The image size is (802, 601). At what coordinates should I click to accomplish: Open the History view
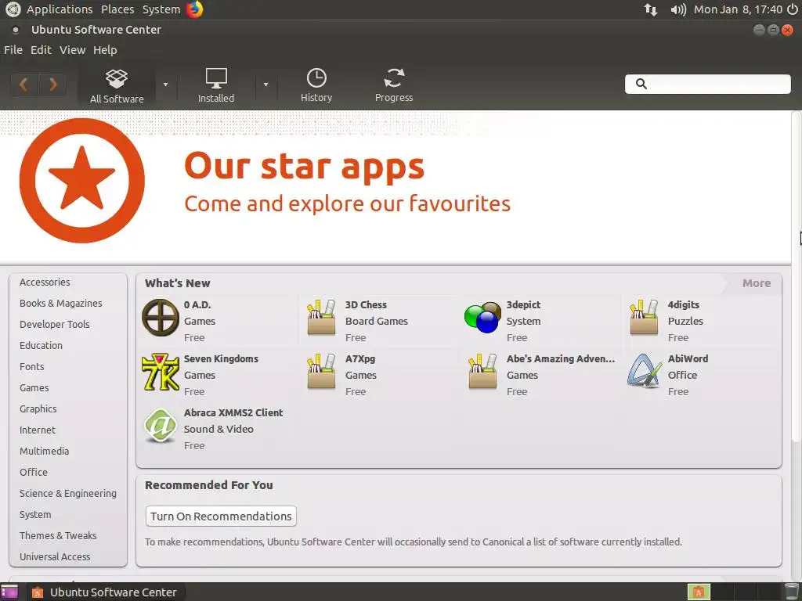click(x=316, y=86)
